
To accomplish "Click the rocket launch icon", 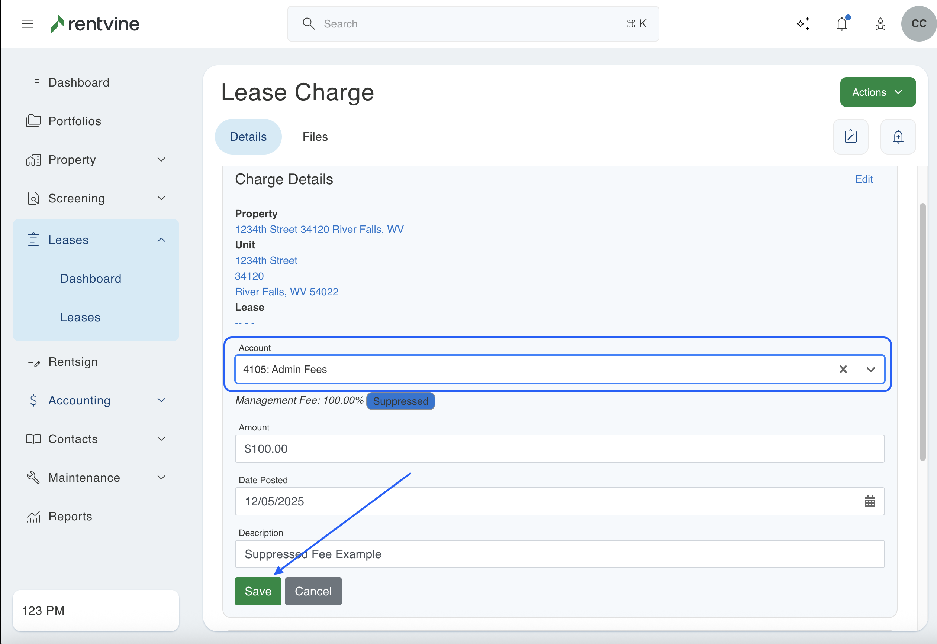I will click(x=880, y=24).
